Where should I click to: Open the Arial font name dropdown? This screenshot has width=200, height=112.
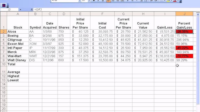tap(80, 1)
